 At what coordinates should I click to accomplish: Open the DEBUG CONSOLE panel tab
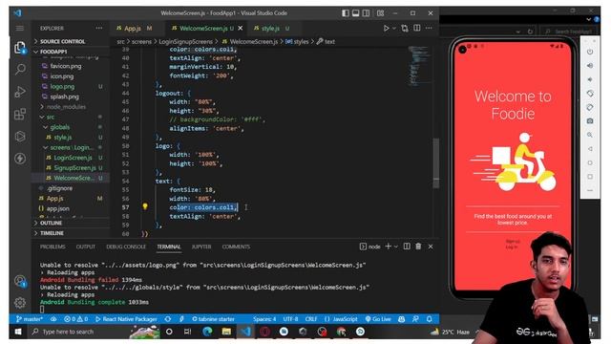(126, 247)
